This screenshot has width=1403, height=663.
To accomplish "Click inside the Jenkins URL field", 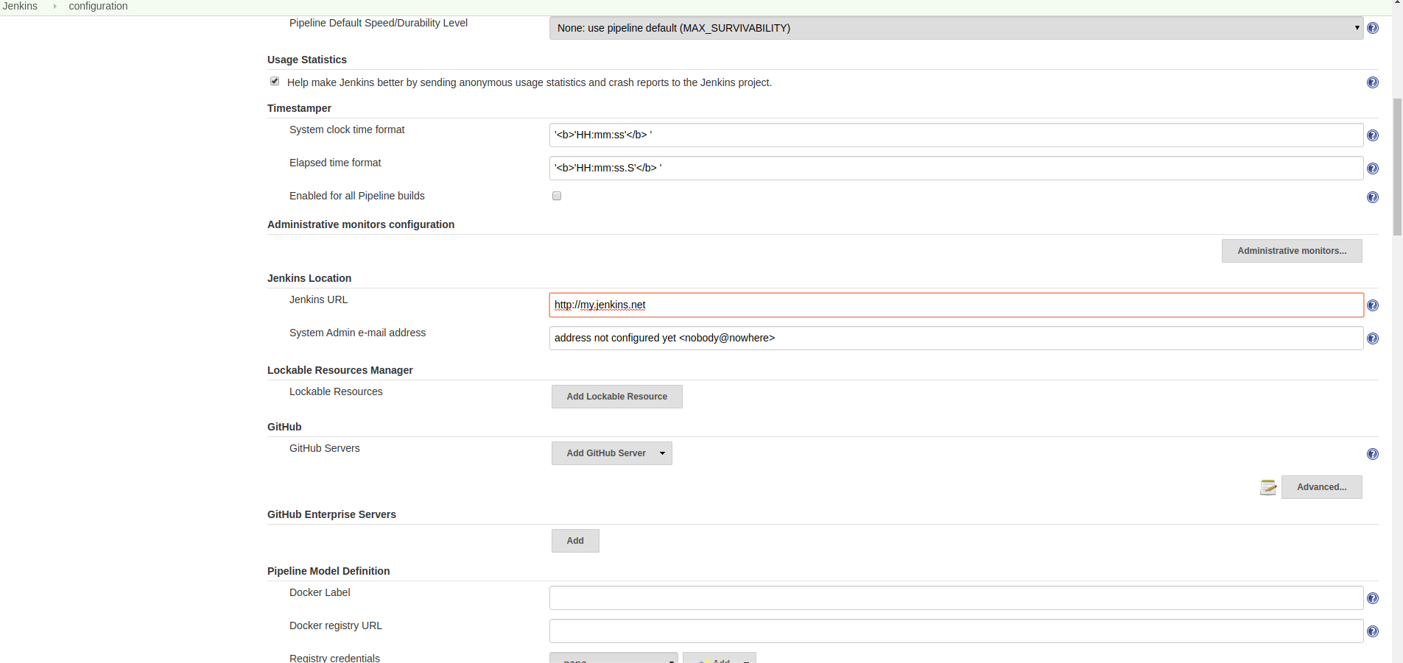I will (x=810, y=305).
